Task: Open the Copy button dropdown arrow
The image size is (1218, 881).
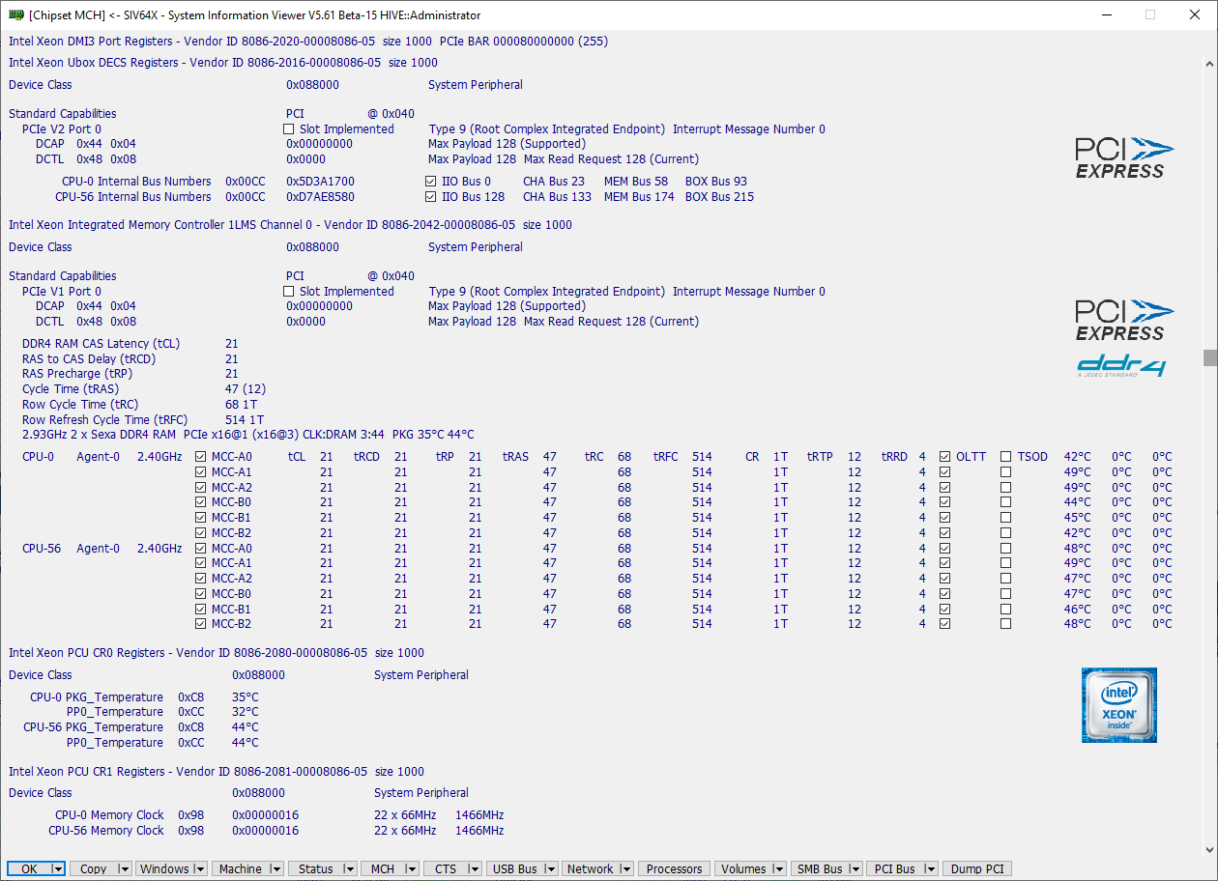Action: pyautogui.click(x=124, y=869)
